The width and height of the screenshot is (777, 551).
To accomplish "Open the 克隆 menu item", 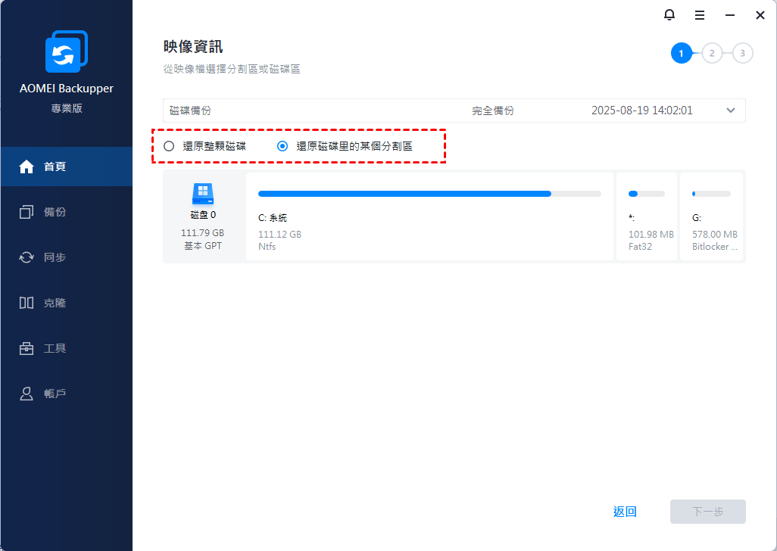I will 67,303.
